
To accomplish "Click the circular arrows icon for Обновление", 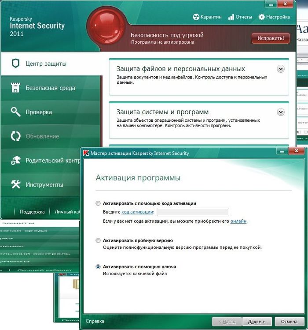I will coord(15,136).
